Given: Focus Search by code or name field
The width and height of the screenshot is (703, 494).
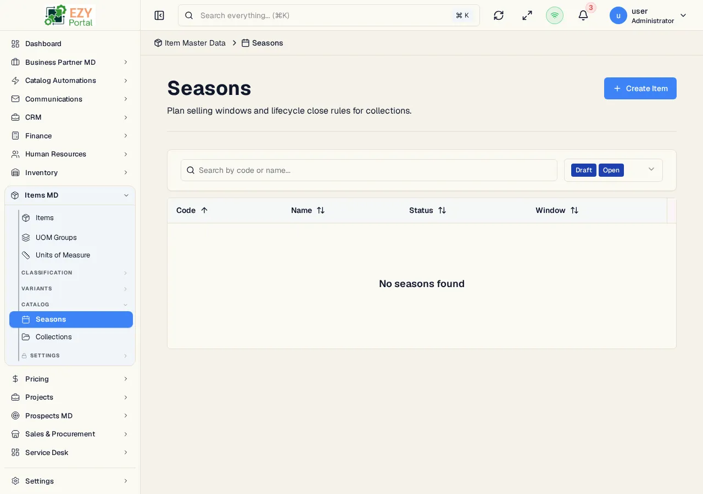Looking at the screenshot, I should coord(369,170).
